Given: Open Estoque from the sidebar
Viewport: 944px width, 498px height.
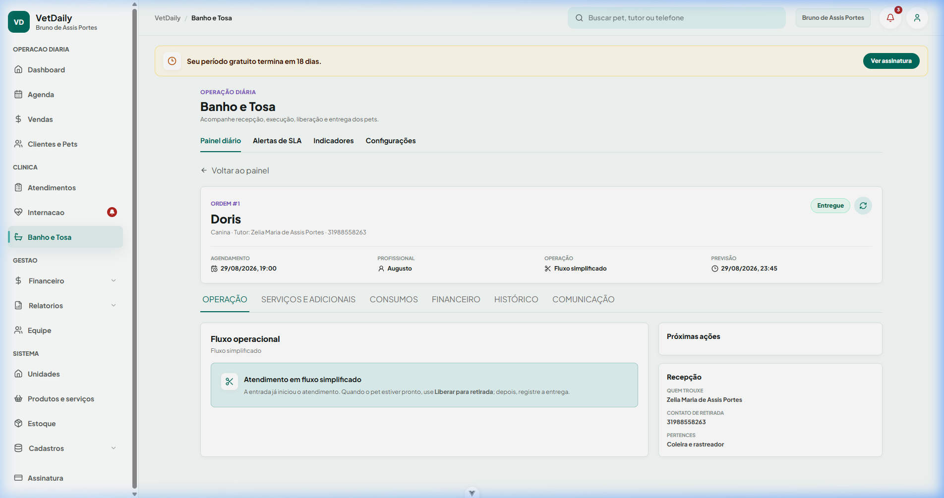Looking at the screenshot, I should click(x=65, y=424).
